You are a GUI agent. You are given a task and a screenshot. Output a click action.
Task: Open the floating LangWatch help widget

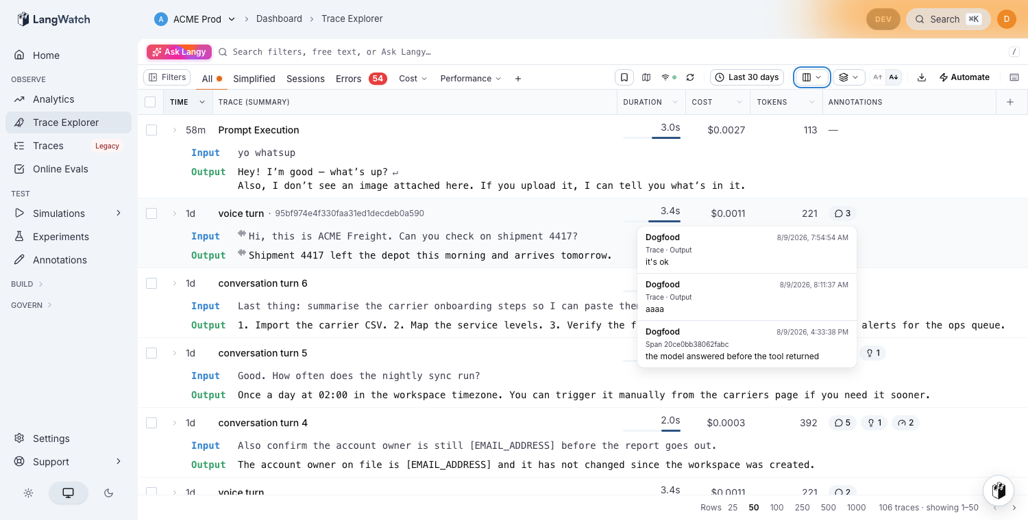[x=999, y=490]
